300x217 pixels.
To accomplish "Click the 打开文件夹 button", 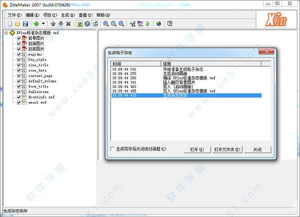I will [227, 149].
